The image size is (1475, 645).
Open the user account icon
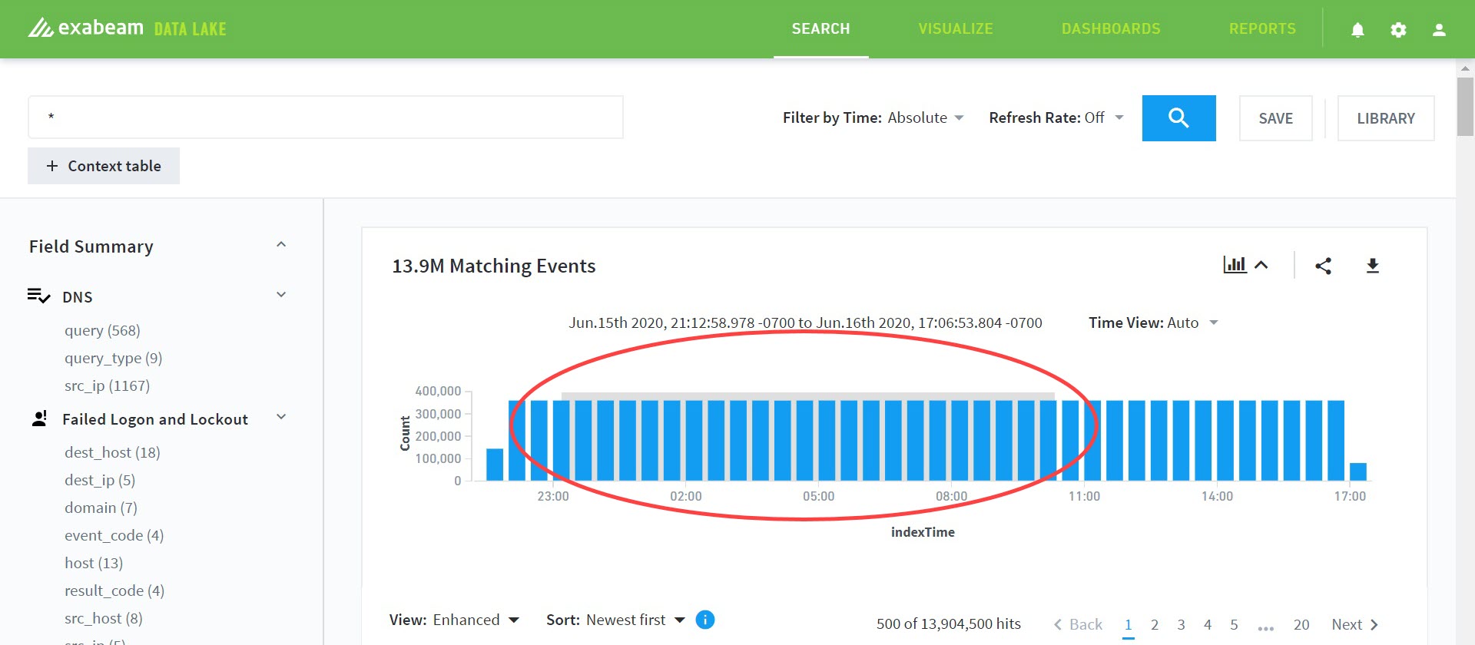coord(1439,30)
